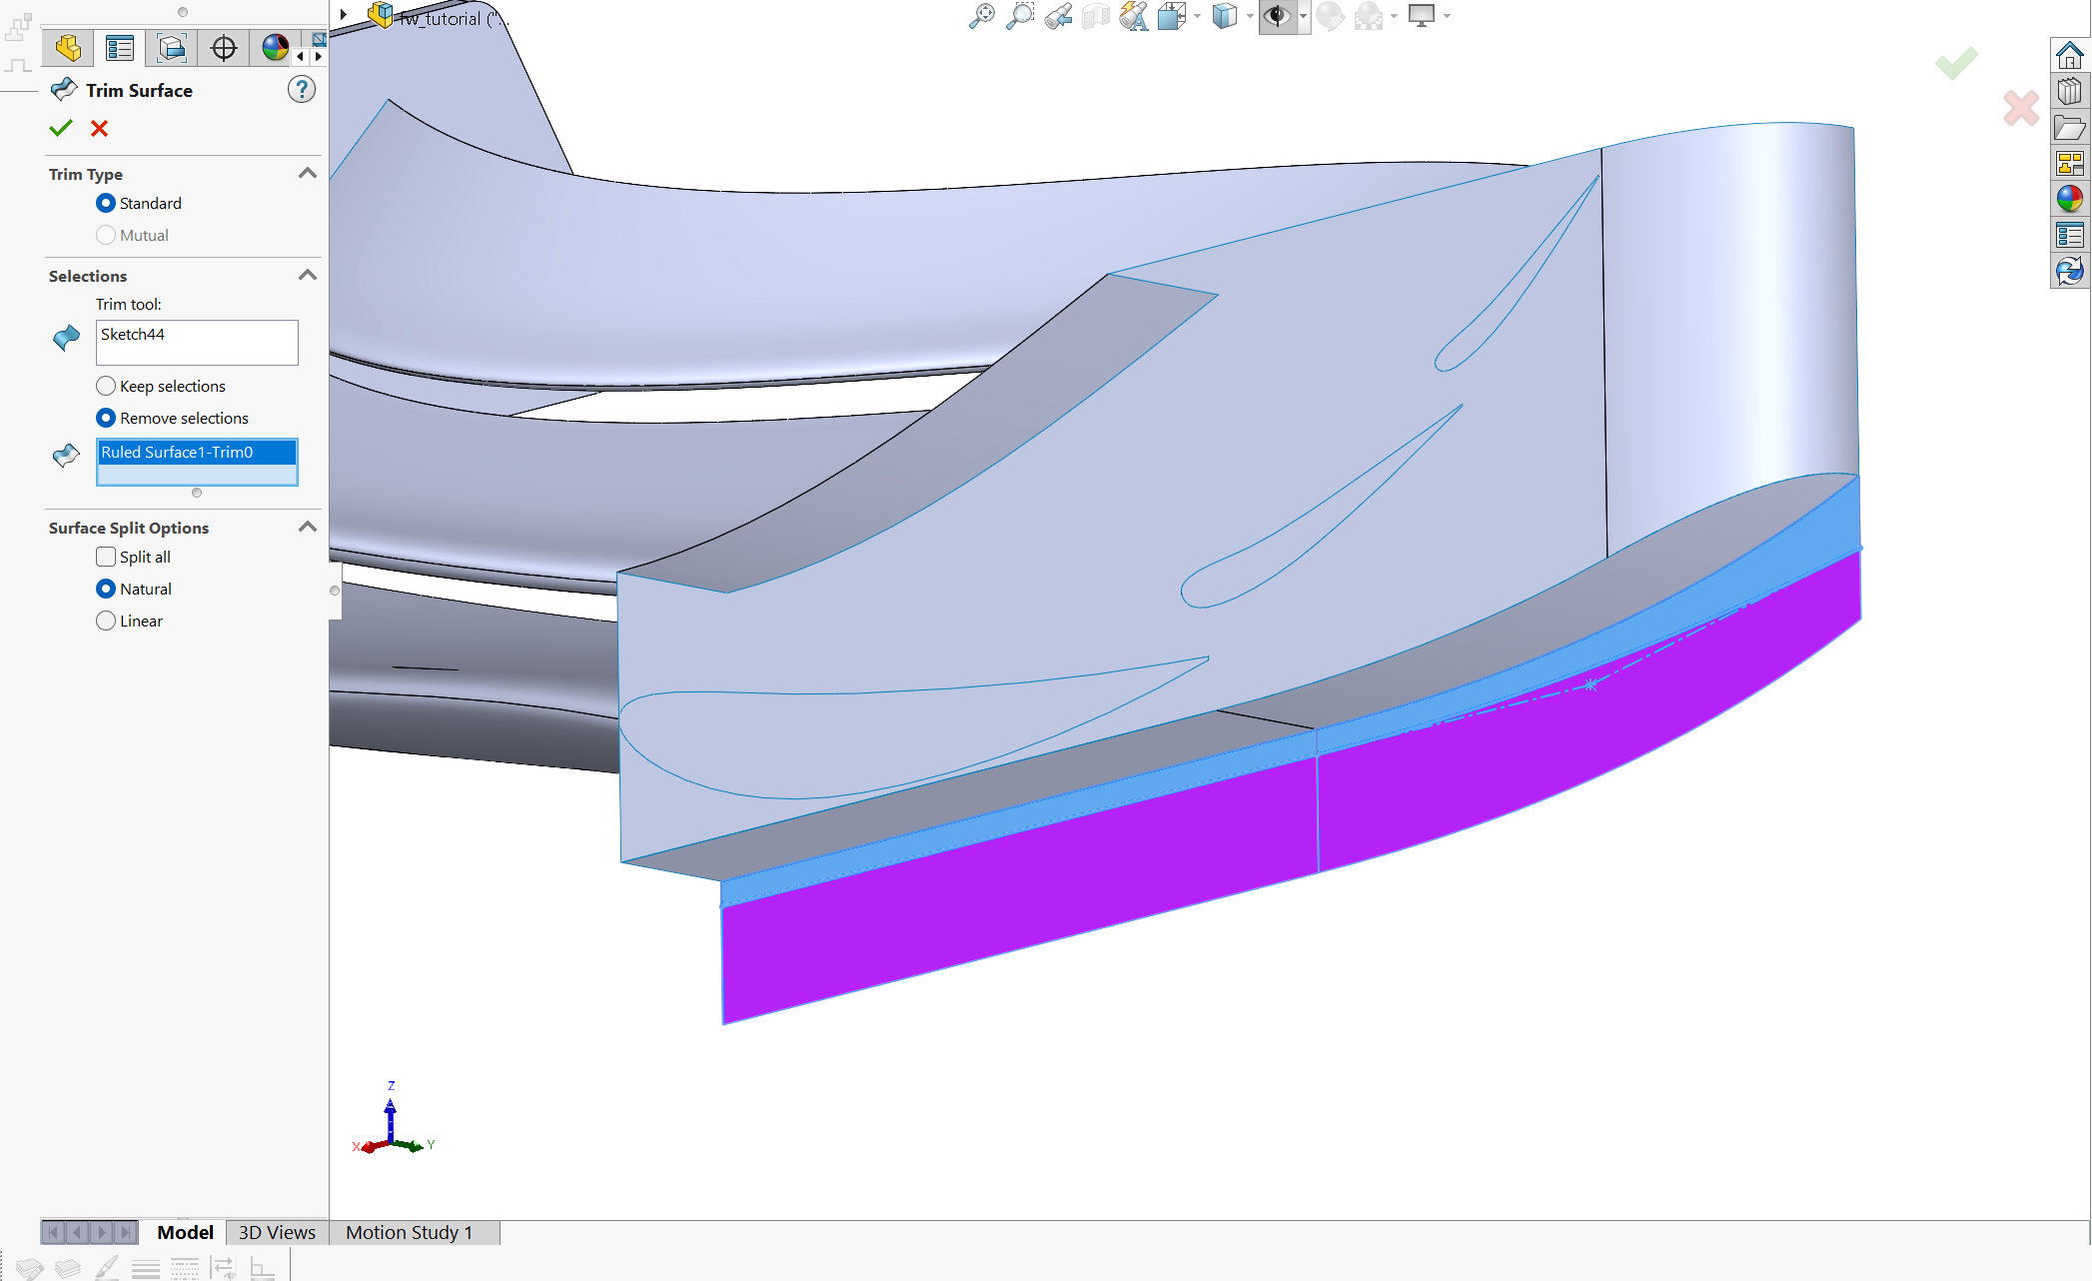Switch to the Motion Study 1 tab
This screenshot has width=2092, height=1281.
coord(409,1232)
